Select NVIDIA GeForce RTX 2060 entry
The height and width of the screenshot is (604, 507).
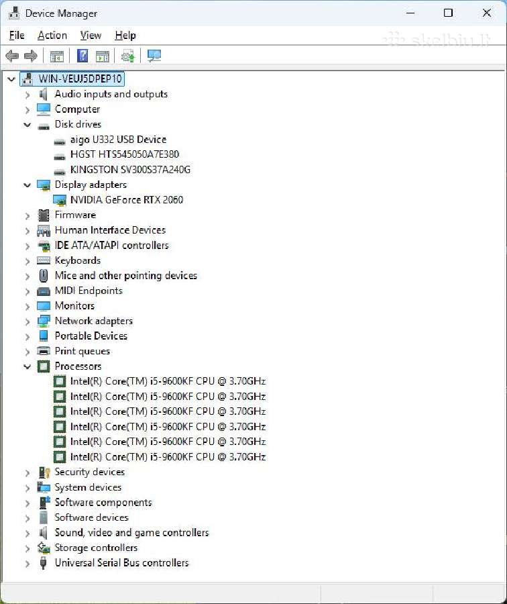pos(127,200)
